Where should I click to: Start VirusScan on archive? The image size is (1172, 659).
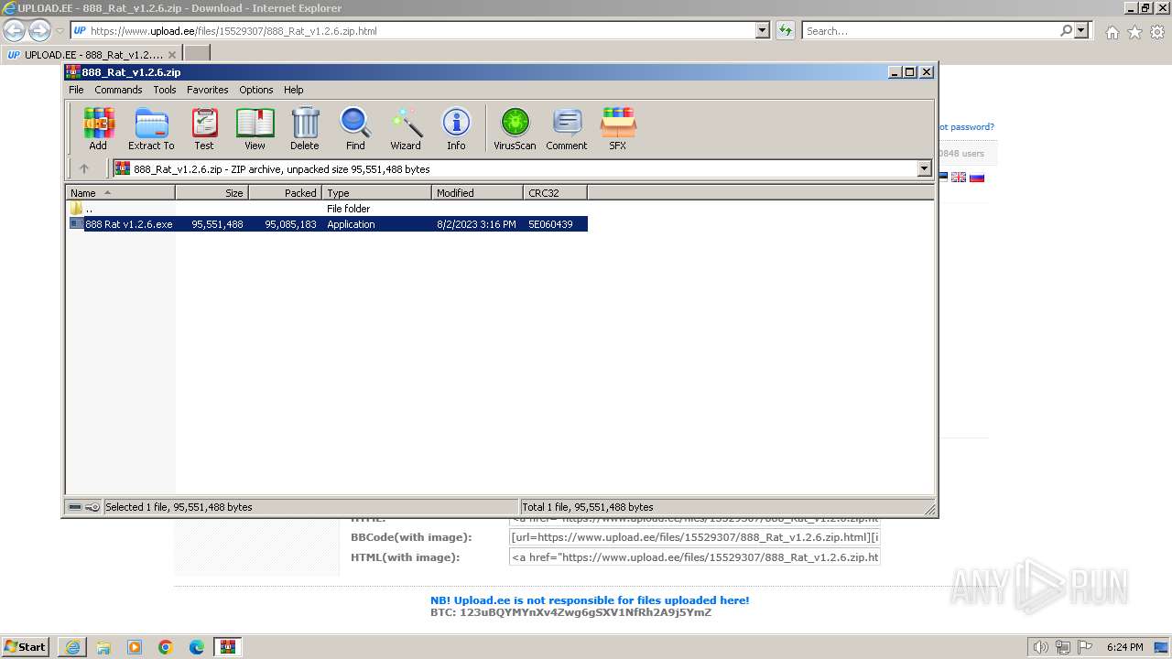pyautogui.click(x=515, y=128)
